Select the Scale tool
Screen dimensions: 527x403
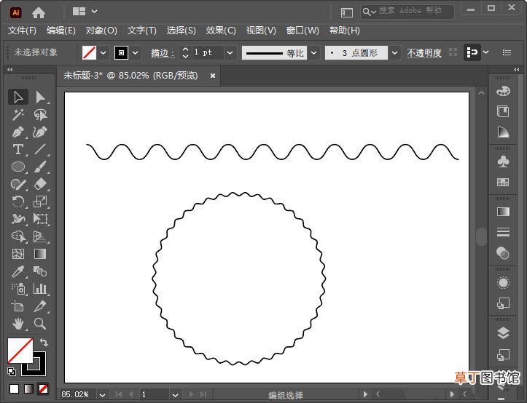(x=40, y=201)
